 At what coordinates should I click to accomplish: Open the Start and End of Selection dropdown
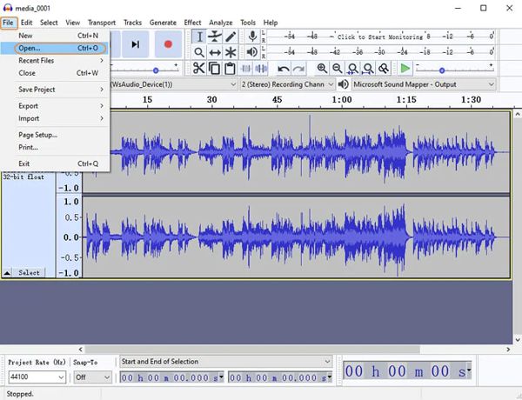[x=226, y=362]
